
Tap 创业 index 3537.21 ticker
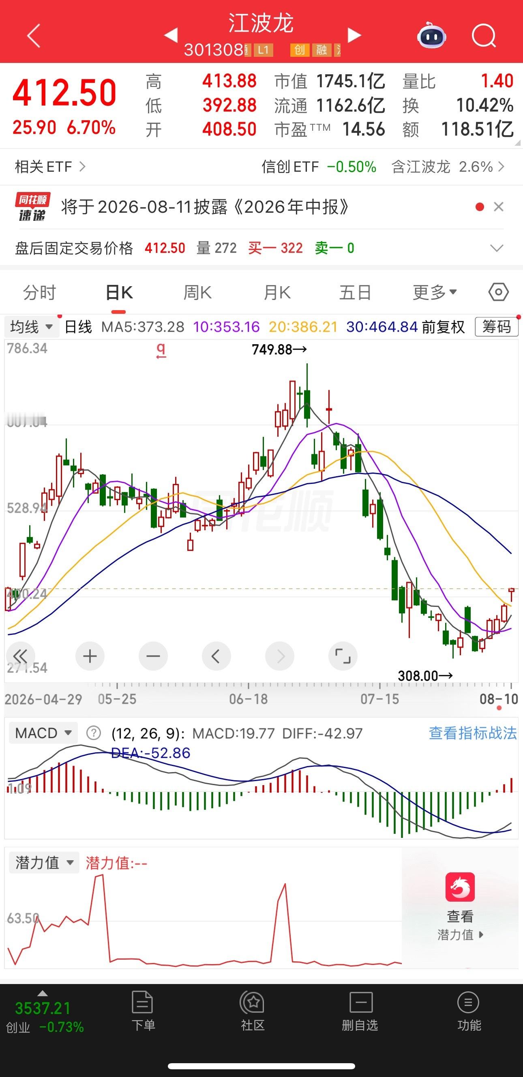point(45,1017)
